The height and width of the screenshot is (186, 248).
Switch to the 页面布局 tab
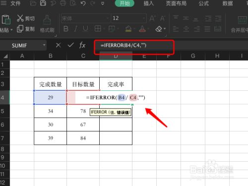(176, 3)
